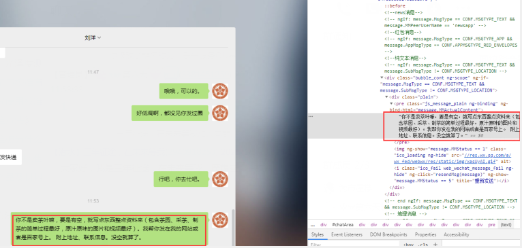
Task: Click the 11:53 timestamp in chat
Action: tap(93, 201)
